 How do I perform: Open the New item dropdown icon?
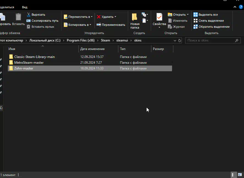tap(145, 15)
